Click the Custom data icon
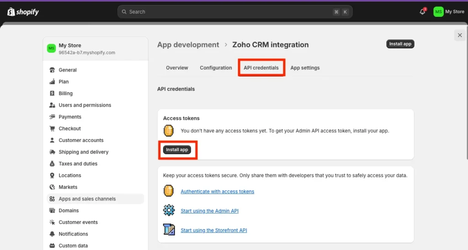Image resolution: width=468 pixels, height=250 pixels. pos(52,245)
